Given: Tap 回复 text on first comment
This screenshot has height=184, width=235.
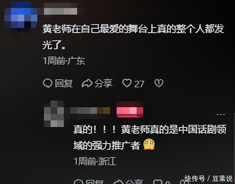Looking at the screenshot, I should (64, 83).
